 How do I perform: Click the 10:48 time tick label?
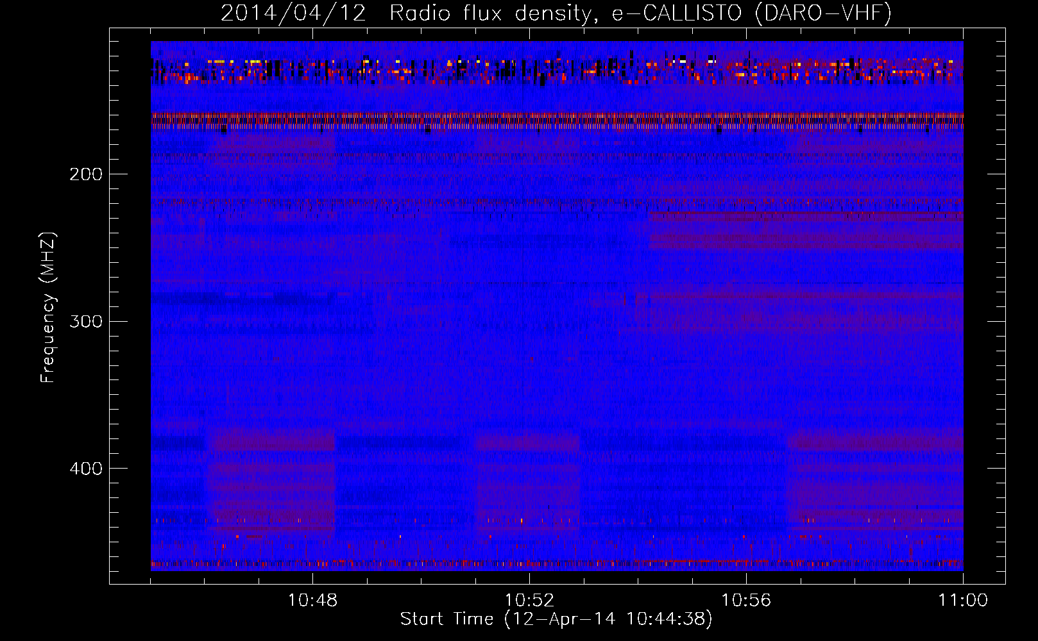click(x=312, y=601)
